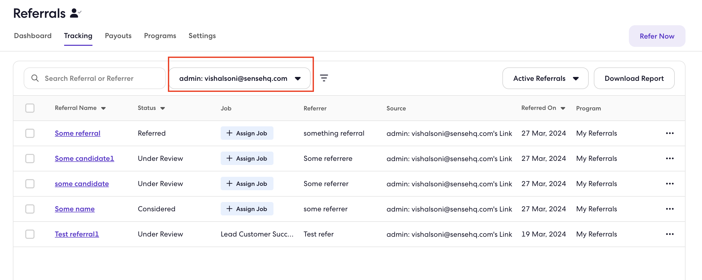Screen dimensions: 702x280
Task: Click the Source column header
Action: tap(396, 108)
